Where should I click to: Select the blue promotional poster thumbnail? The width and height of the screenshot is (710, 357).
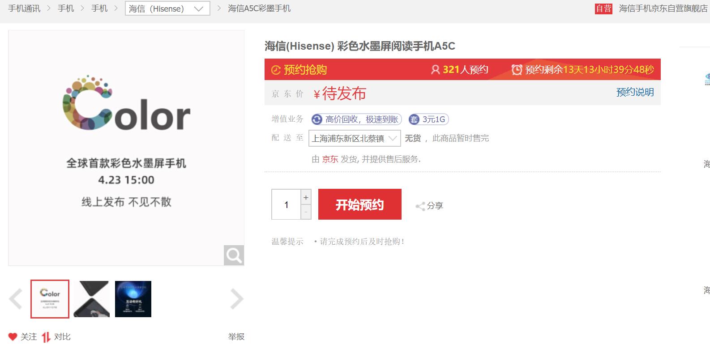click(133, 299)
